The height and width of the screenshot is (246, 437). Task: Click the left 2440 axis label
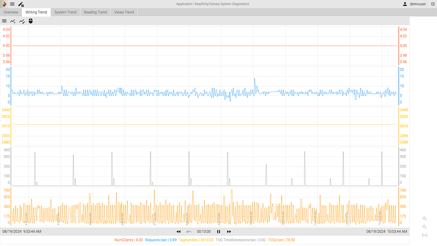coord(5,110)
